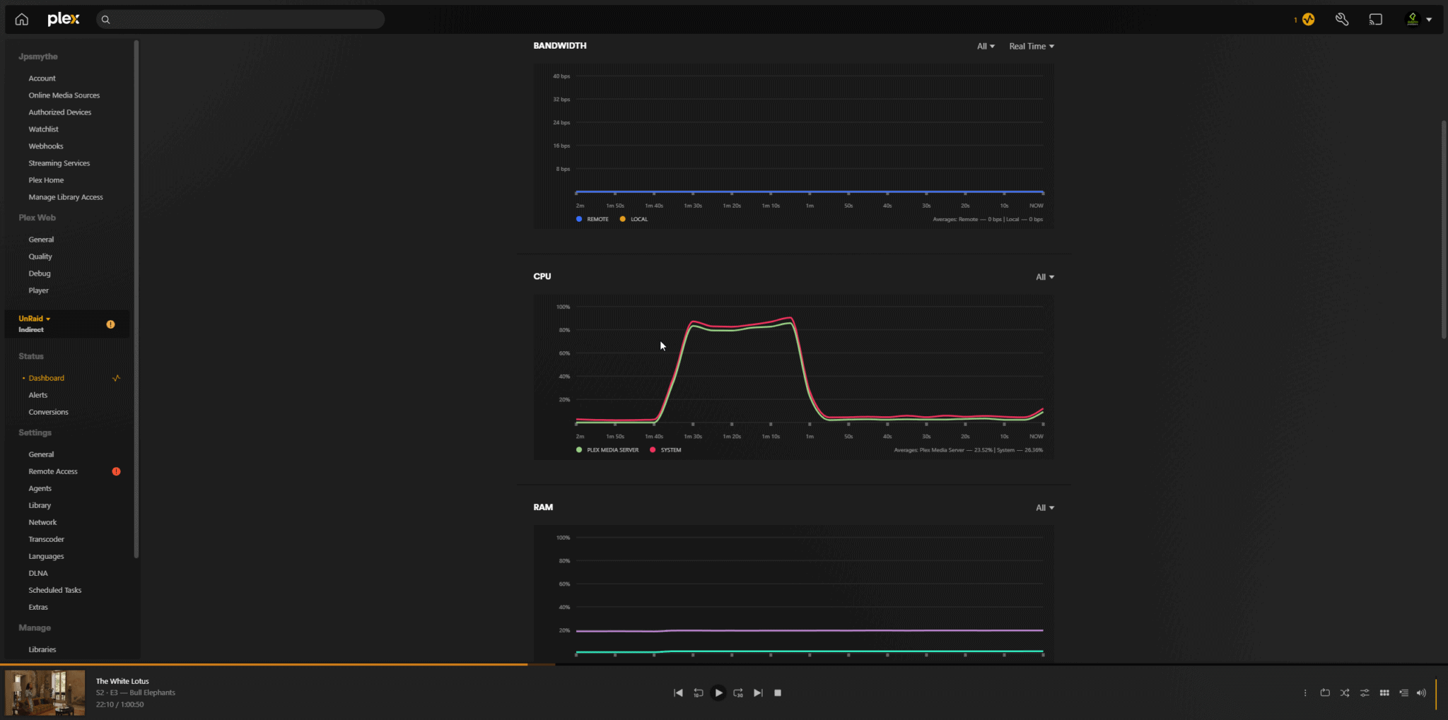Open the account avatar dropdown arrow
The image size is (1448, 720).
point(1430,19)
